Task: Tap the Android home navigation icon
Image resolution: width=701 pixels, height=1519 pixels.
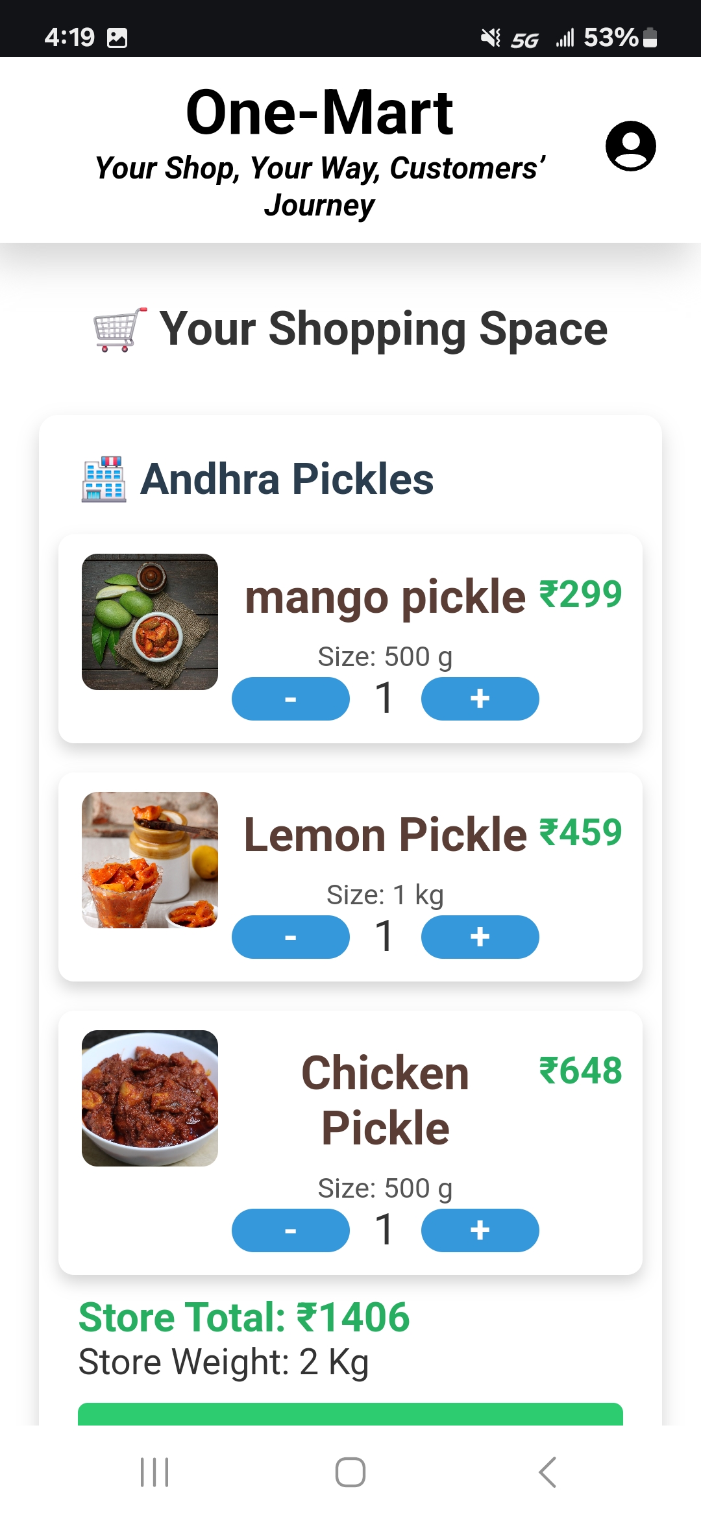Action: [350, 1472]
